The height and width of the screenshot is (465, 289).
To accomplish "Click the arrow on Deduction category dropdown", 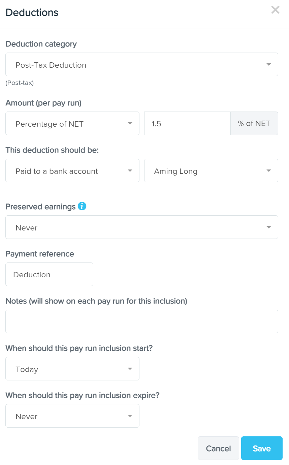I will tap(268, 65).
